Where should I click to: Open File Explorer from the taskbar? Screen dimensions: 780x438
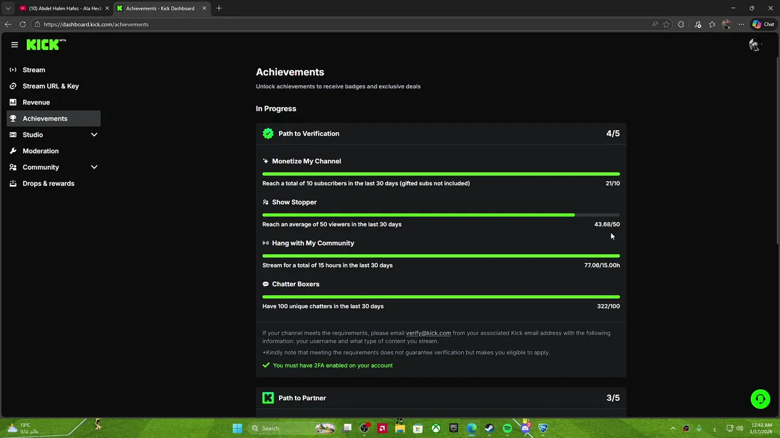(x=400, y=428)
